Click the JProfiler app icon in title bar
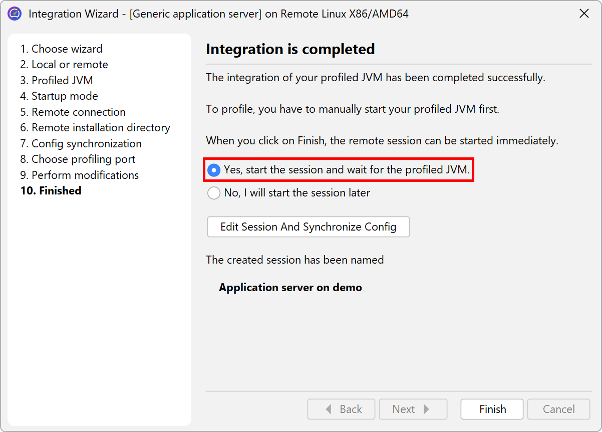The width and height of the screenshot is (602, 432). pos(15,14)
